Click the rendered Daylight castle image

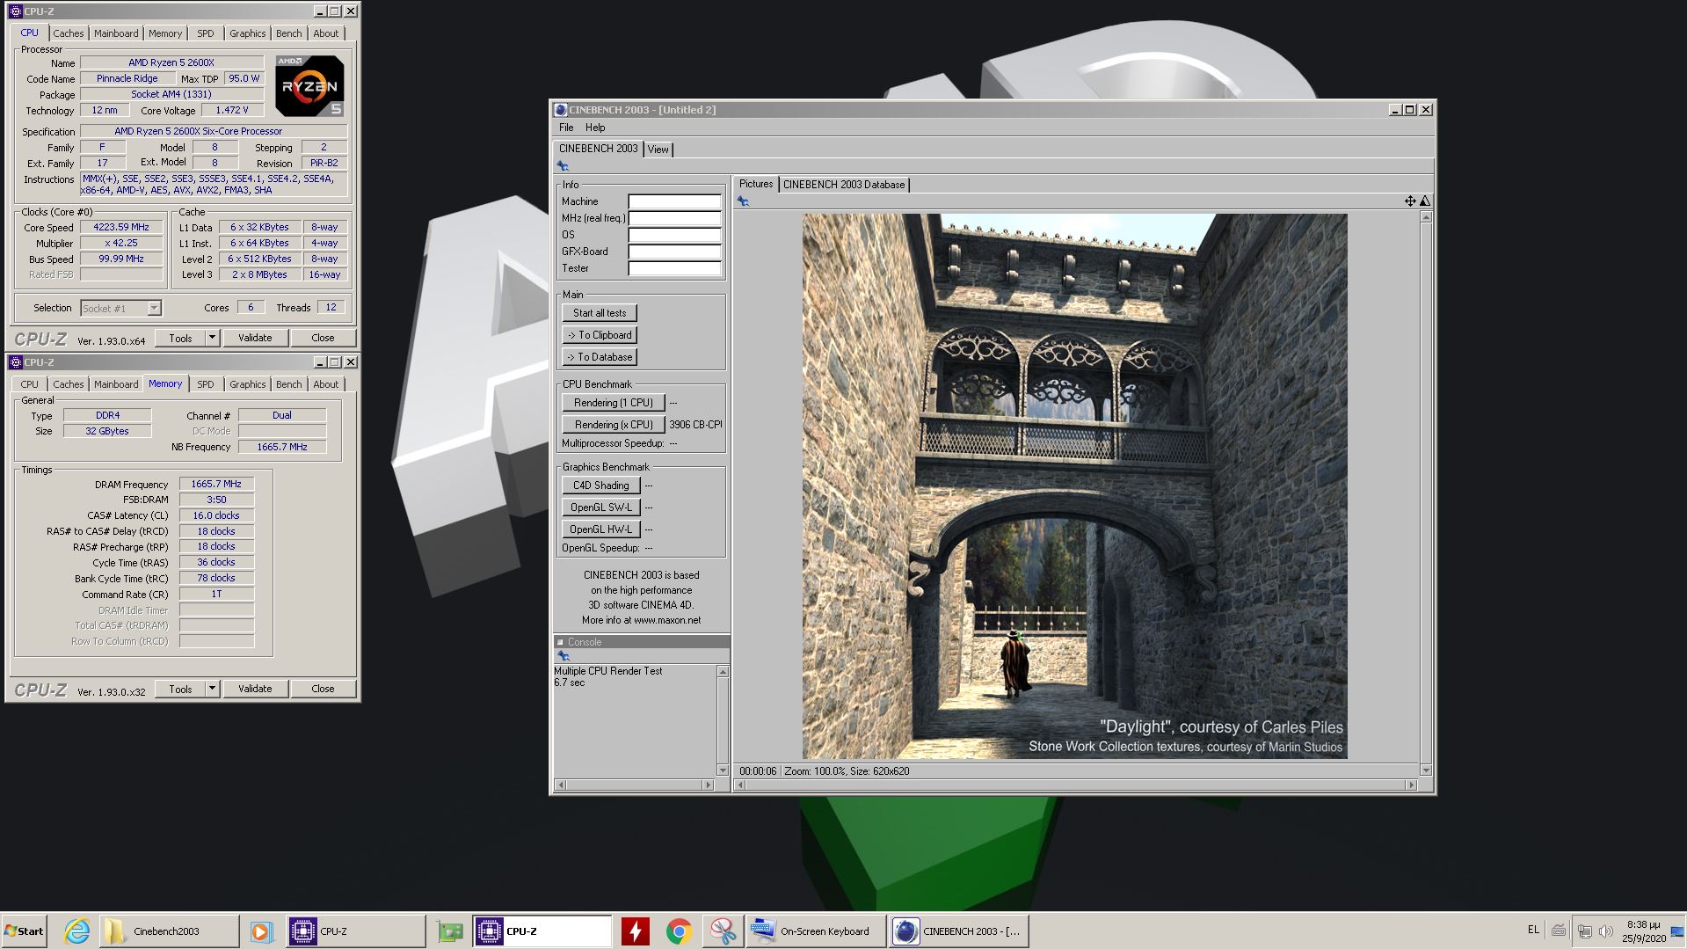[x=1074, y=486]
